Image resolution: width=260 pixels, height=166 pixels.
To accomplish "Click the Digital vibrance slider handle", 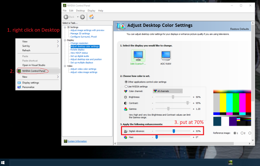I will [x=174, y=131].
